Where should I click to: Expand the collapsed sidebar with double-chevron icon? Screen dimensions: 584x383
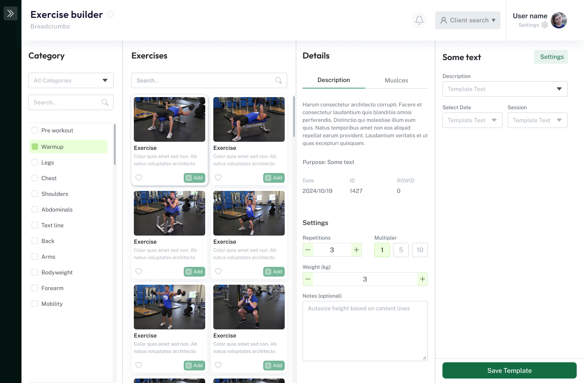(11, 13)
